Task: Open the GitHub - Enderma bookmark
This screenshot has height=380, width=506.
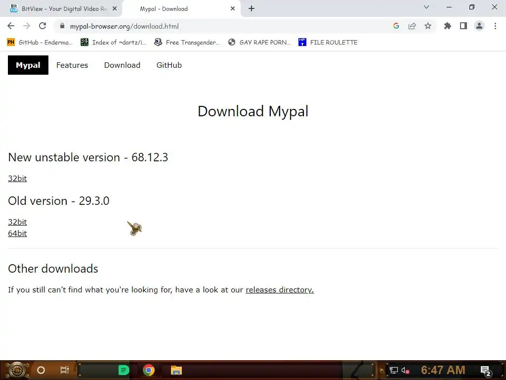Action: 40,43
